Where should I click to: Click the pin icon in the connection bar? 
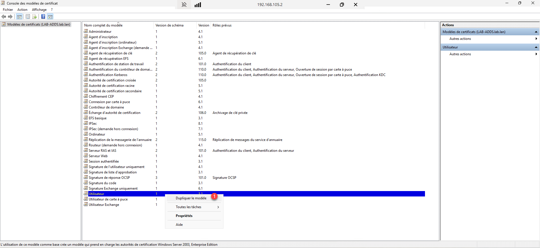point(184,5)
